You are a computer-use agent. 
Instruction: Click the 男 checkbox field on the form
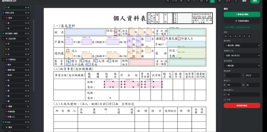coord(116,30)
